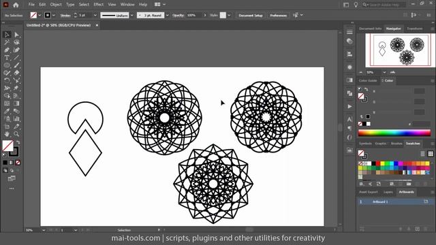Click the Home icon in top bar
The height and width of the screenshot is (245, 436).
[16, 5]
